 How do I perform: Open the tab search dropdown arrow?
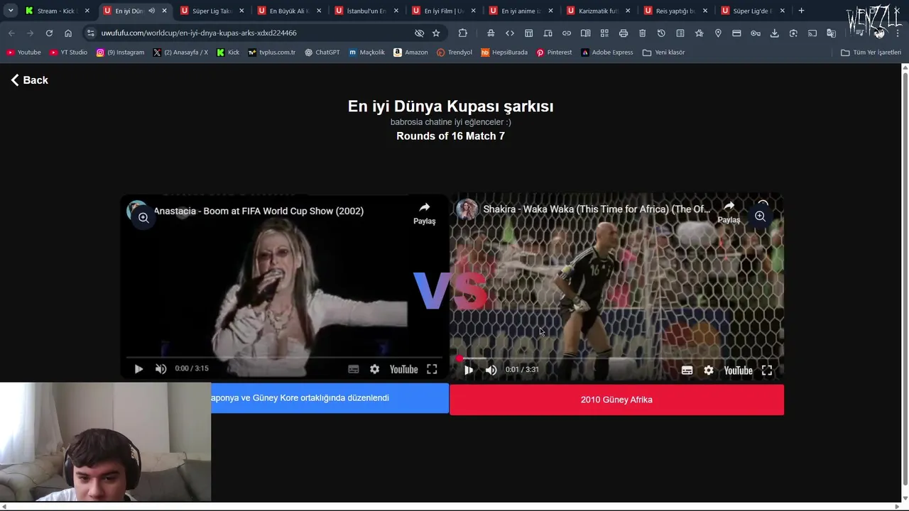point(11,11)
